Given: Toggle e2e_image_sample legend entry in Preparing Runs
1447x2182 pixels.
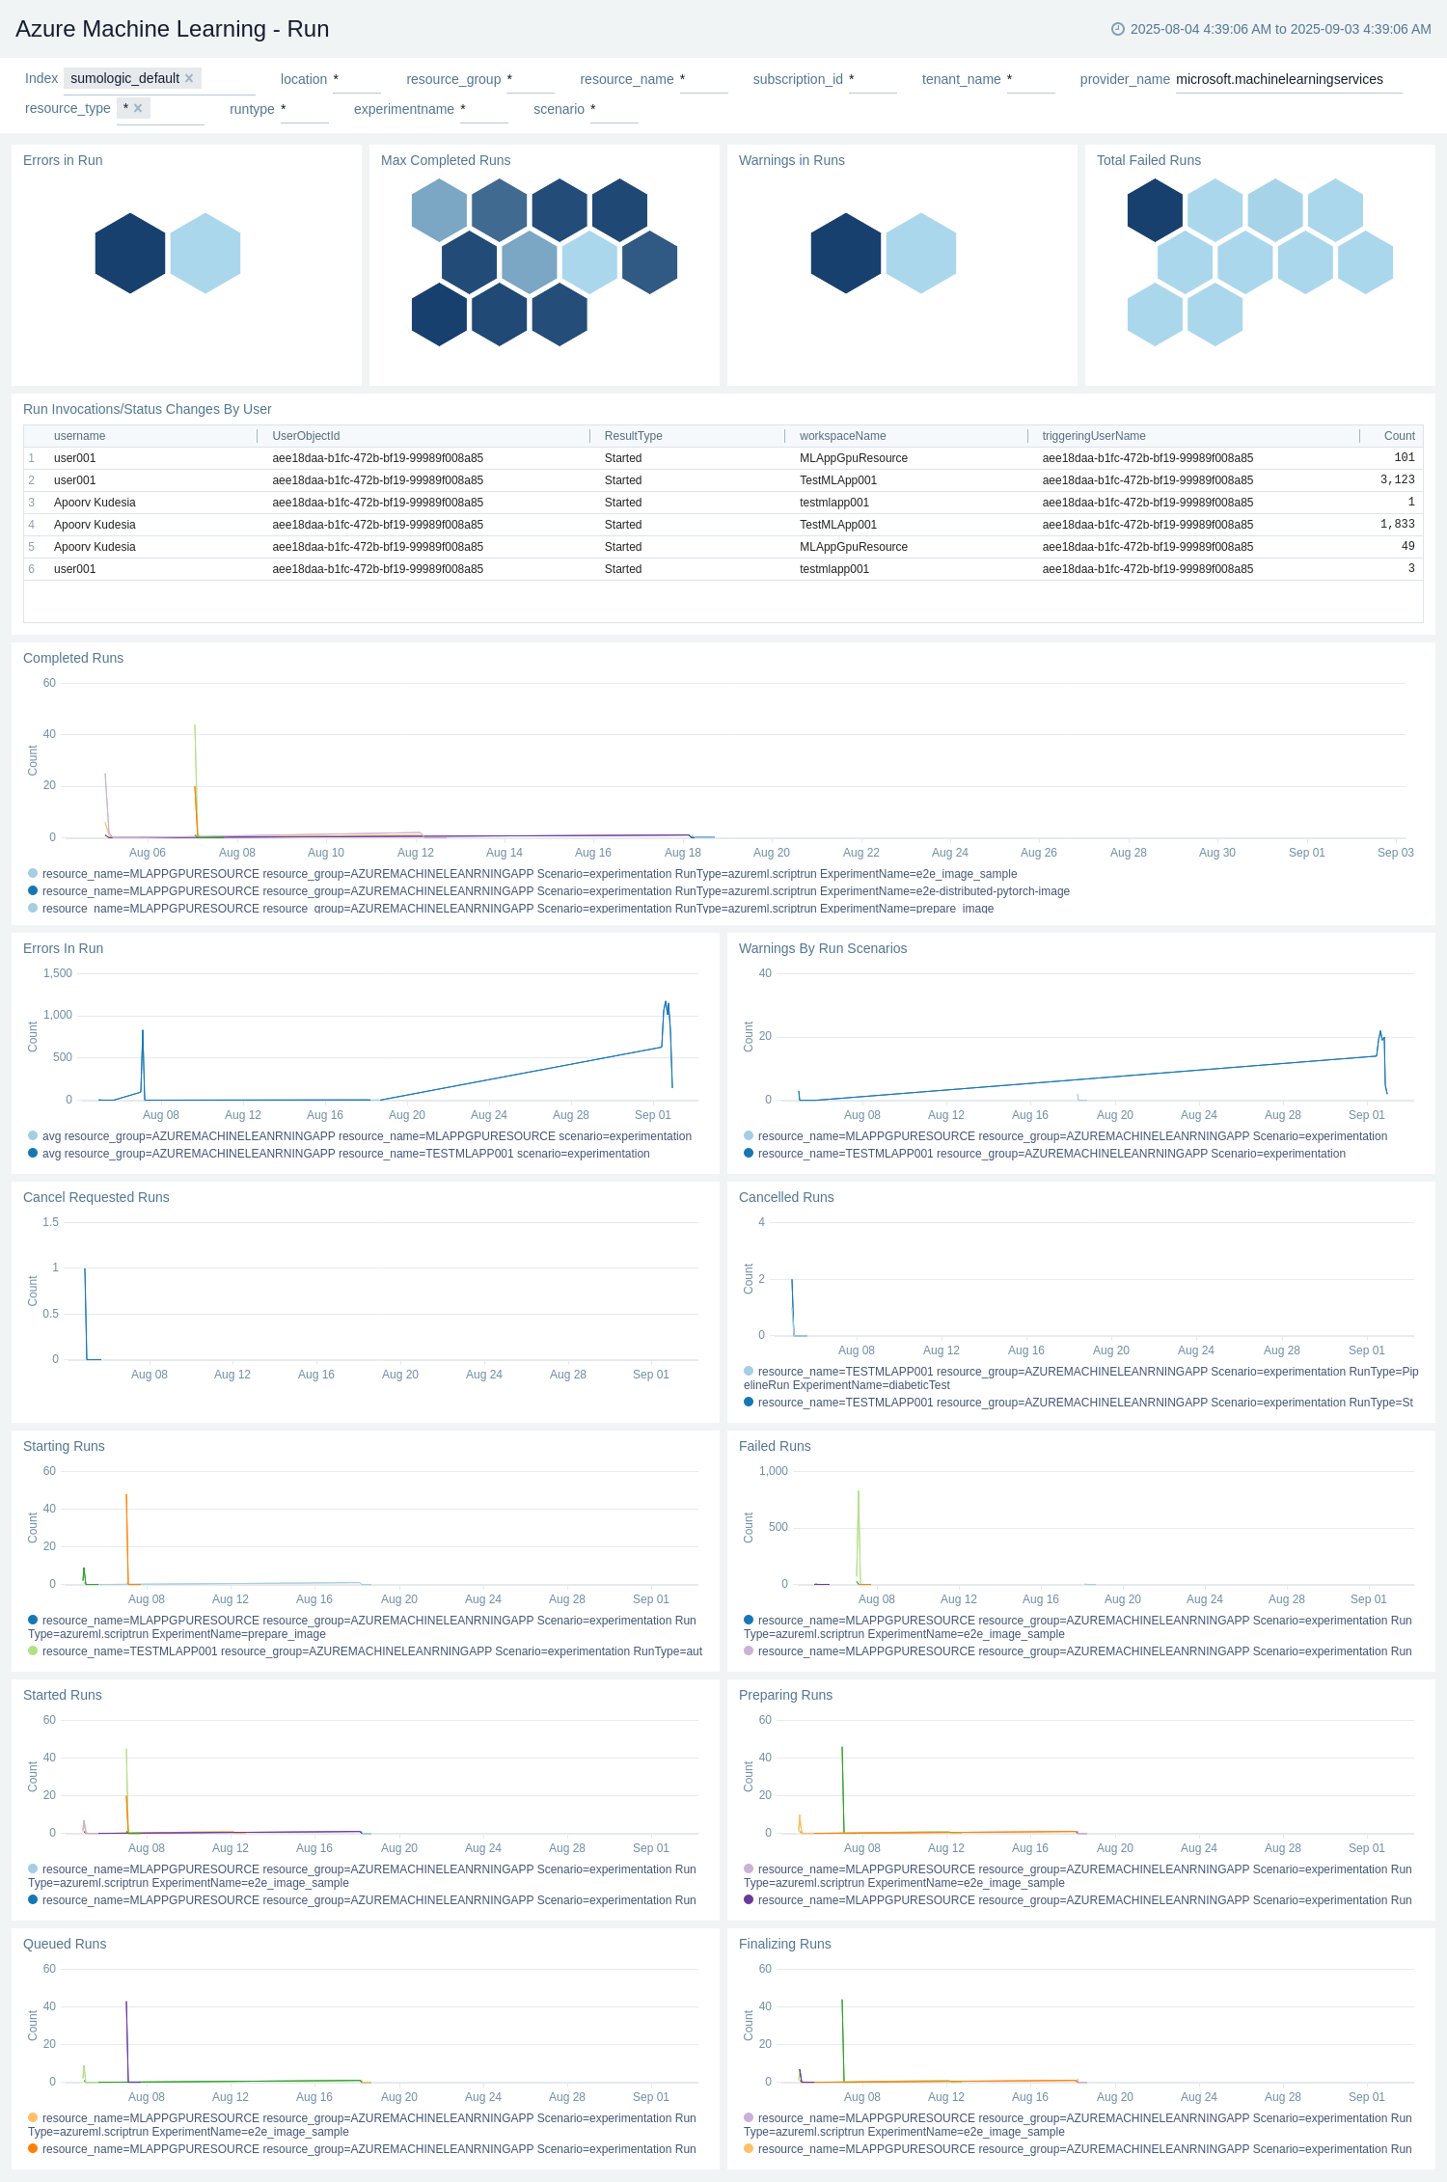Looking at the screenshot, I should (x=1078, y=1876).
